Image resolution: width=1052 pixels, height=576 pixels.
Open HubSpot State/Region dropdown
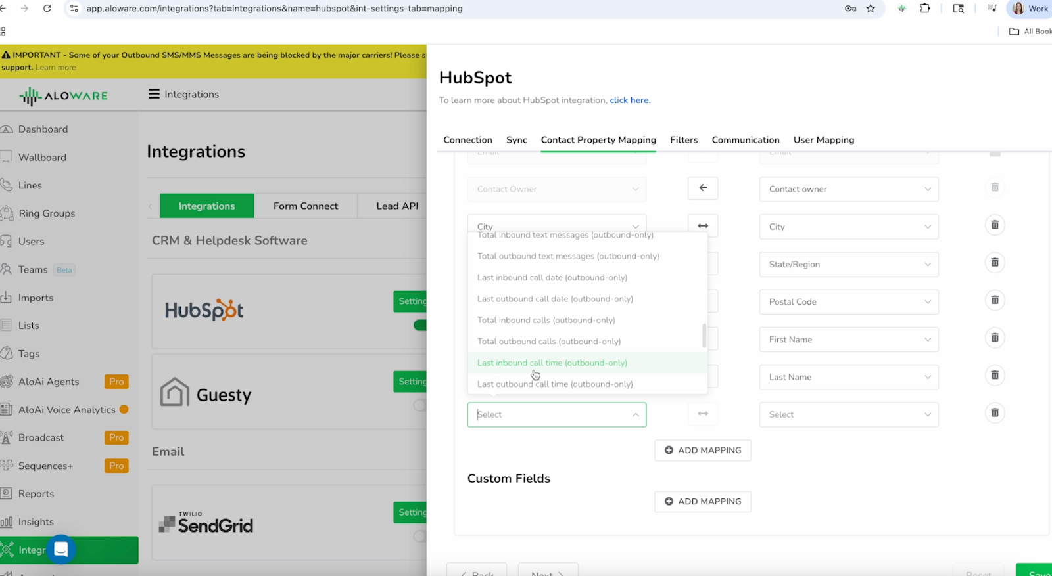(x=849, y=264)
